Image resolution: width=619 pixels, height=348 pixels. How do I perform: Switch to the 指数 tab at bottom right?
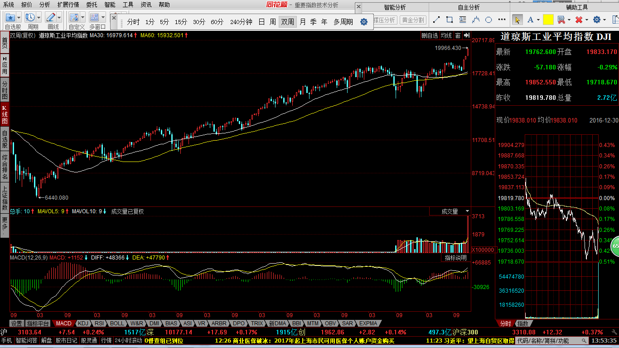click(522, 323)
